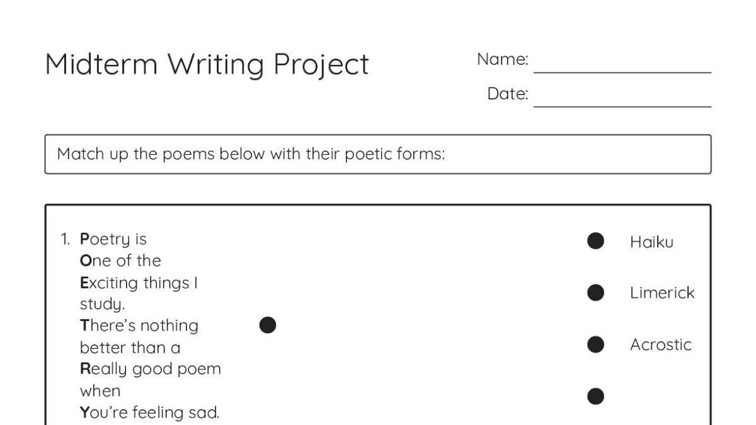Click the matching dot beside poem 1
This screenshot has width=756, height=425.
[x=267, y=325]
